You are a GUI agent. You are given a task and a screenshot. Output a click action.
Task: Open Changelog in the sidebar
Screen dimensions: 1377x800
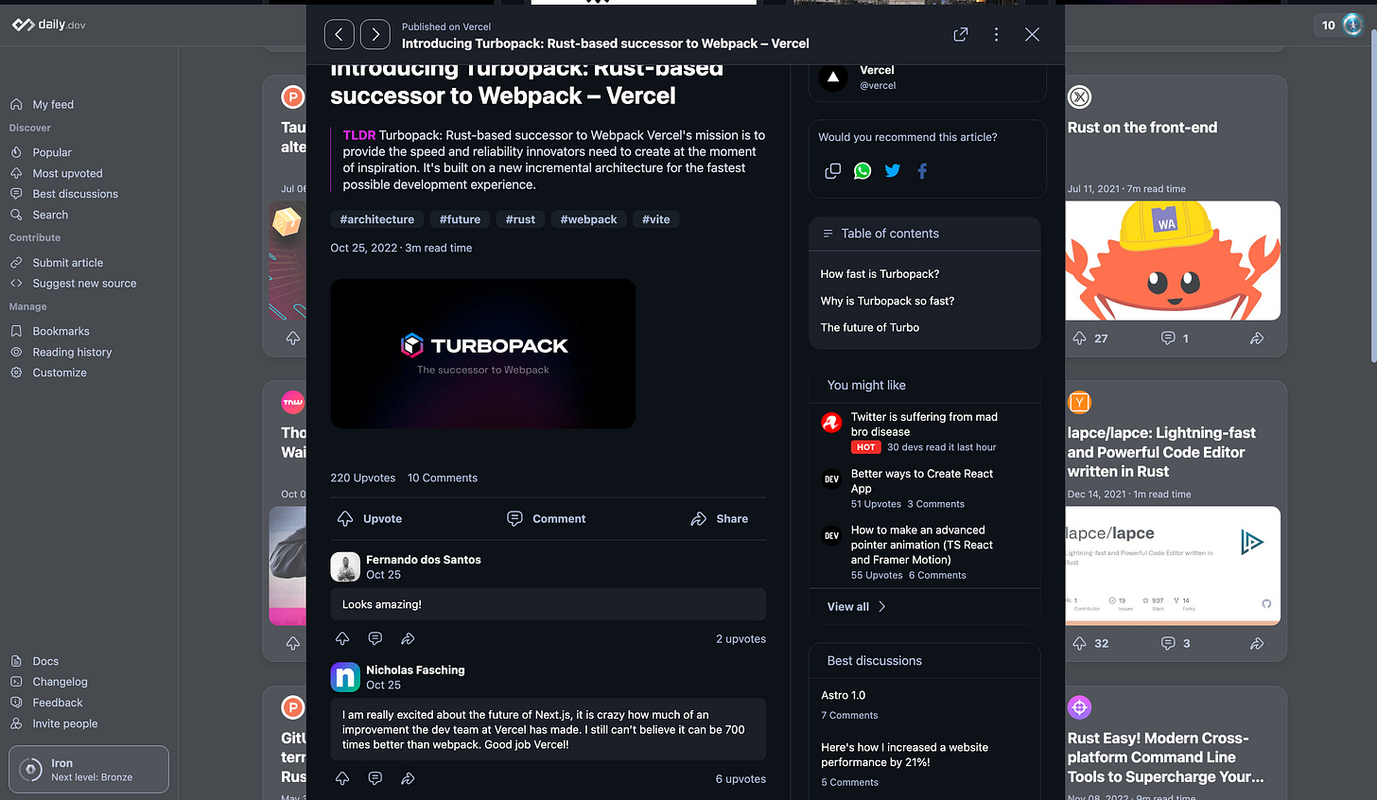point(60,683)
